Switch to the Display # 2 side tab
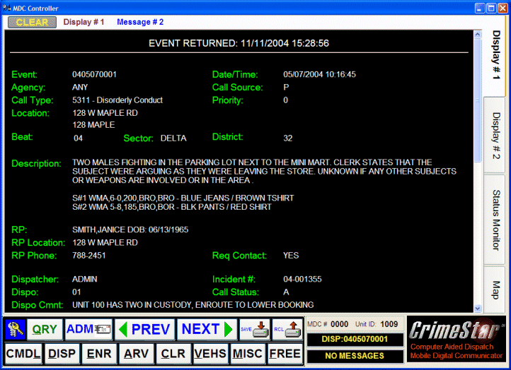The width and height of the screenshot is (511, 370). (x=495, y=136)
